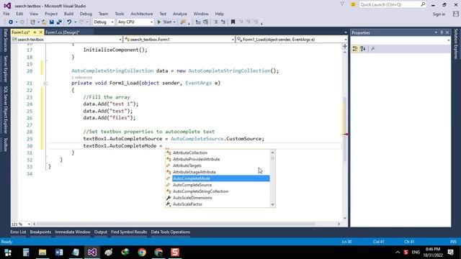
Task: Click the 1 reference CodeLens link
Action: (x=81, y=78)
